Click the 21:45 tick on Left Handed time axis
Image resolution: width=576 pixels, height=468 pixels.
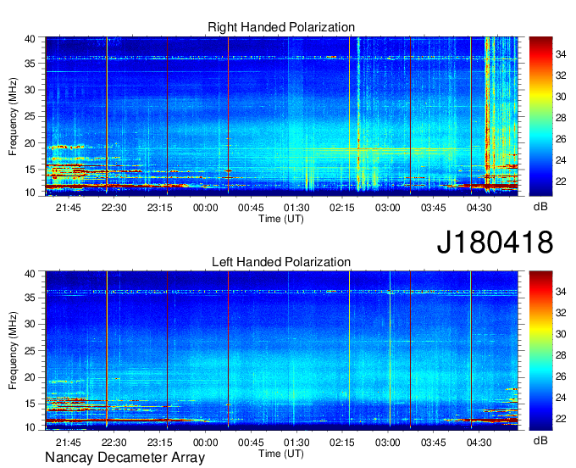click(x=69, y=443)
